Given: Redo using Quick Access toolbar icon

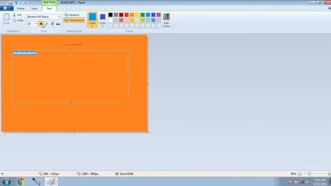Looking at the screenshot, I should pyautogui.click(x=21, y=3).
